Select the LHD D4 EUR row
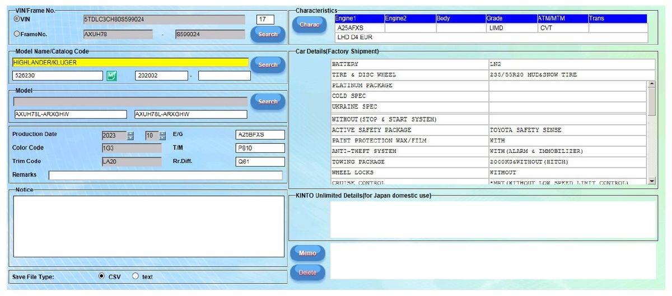 point(491,37)
